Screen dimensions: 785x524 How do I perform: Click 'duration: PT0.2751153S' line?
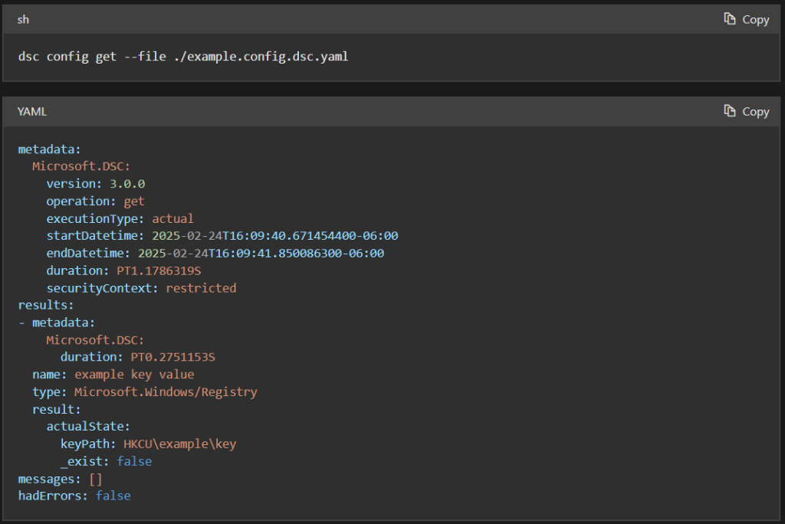[138, 357]
